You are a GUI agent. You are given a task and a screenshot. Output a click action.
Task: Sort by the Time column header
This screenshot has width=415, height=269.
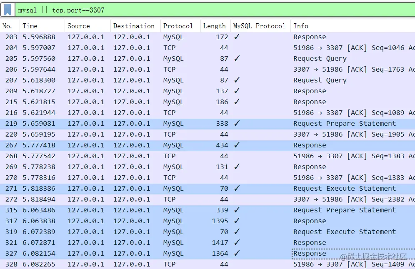pos(42,26)
